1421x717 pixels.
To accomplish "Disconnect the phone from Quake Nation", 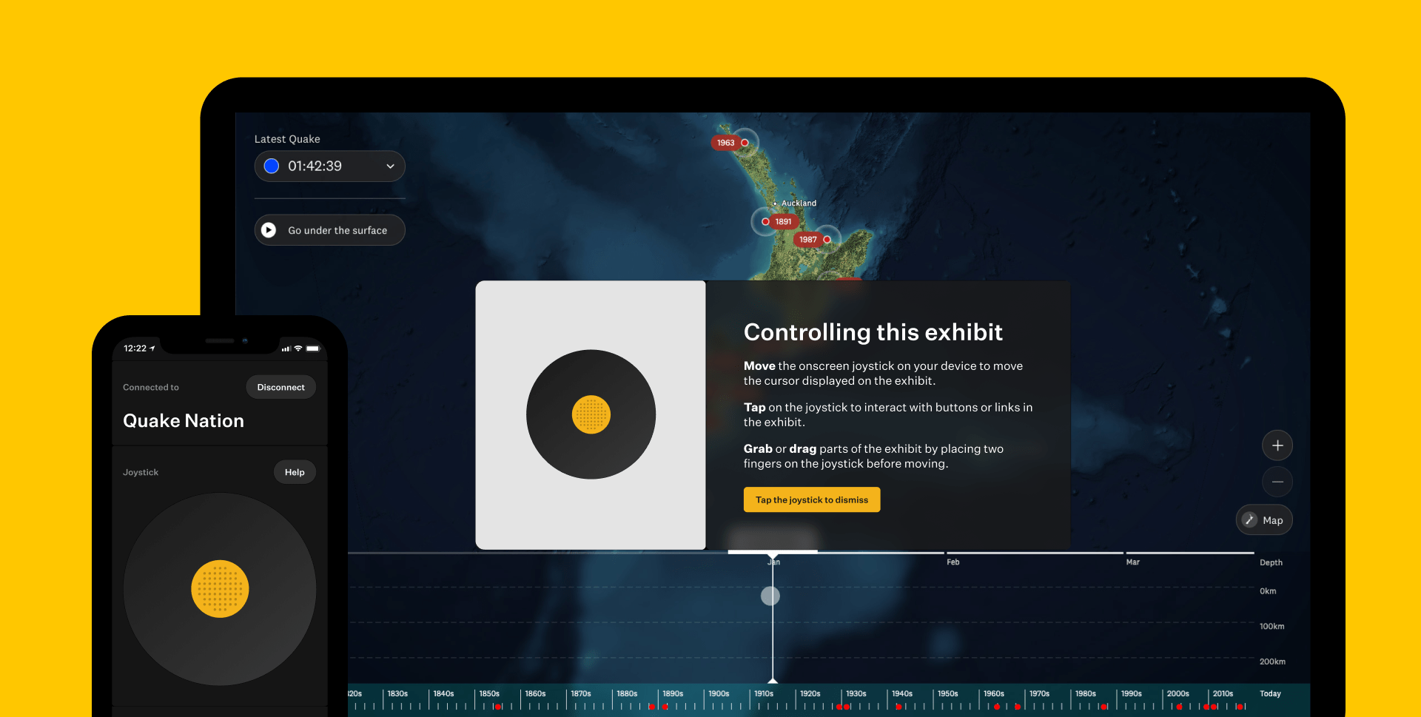I will [x=280, y=387].
